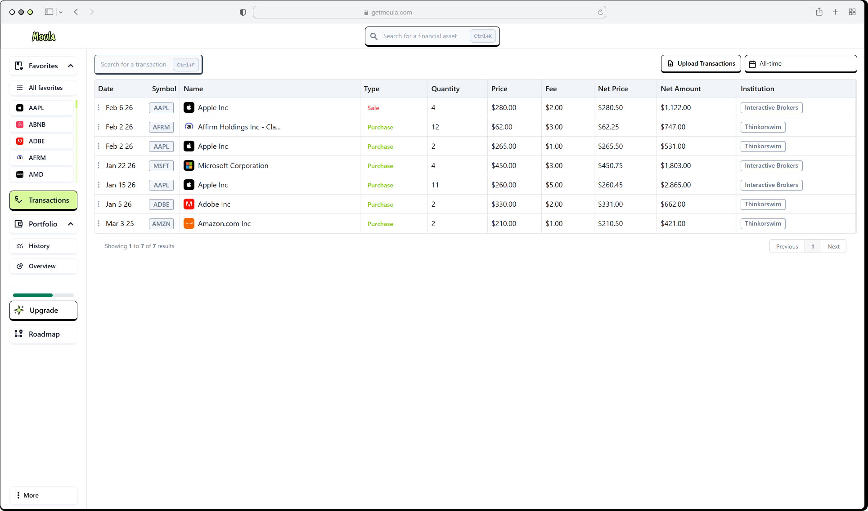Click the favorites list green scrollbar
Screen dimensions: 868x511
[x=76, y=104]
